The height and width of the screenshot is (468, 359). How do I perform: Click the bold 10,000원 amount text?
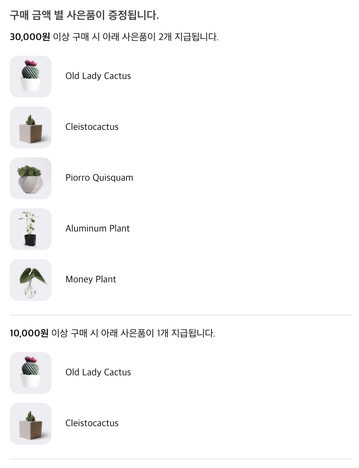pos(29,333)
